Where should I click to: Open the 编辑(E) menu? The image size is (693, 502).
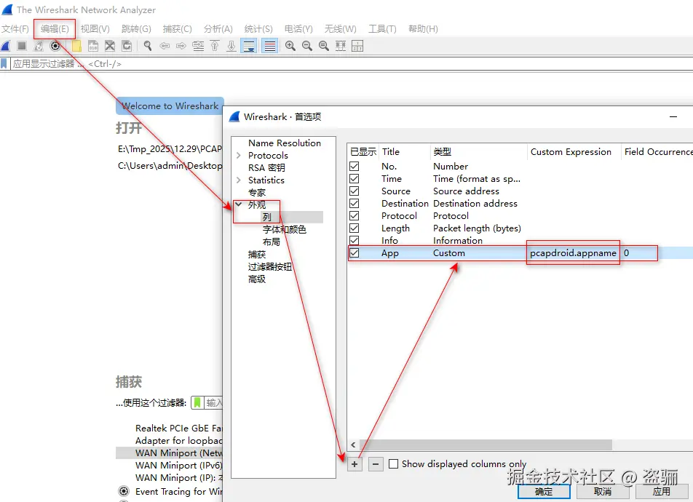(x=55, y=28)
